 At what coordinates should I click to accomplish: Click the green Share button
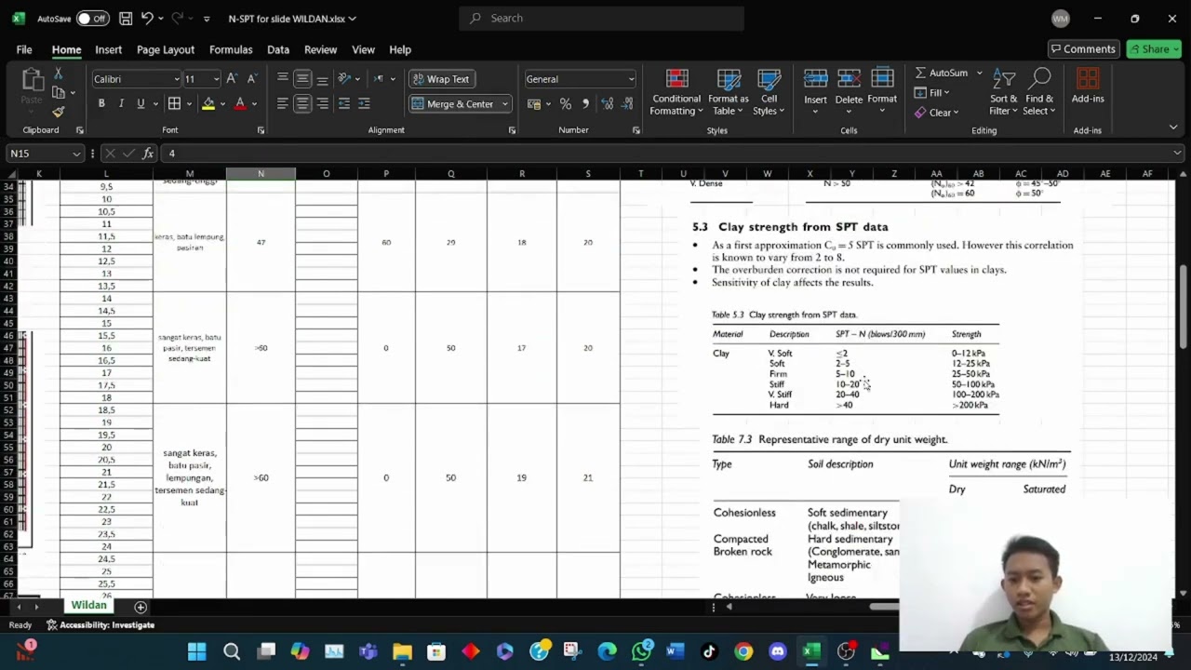click(1154, 49)
